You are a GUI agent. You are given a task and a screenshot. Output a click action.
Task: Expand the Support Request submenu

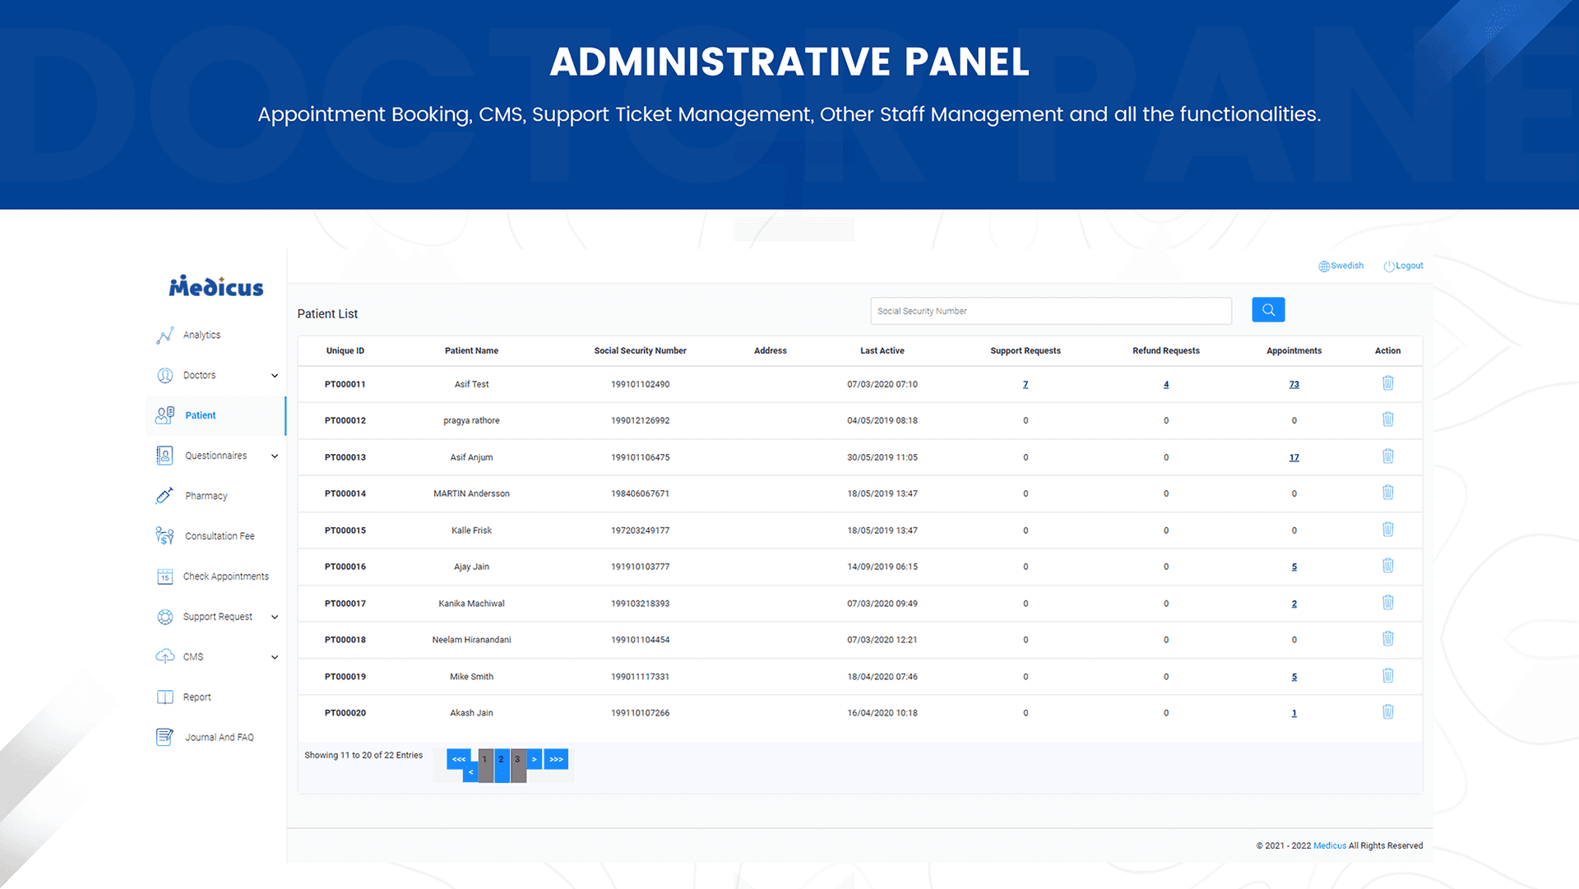pos(275,618)
